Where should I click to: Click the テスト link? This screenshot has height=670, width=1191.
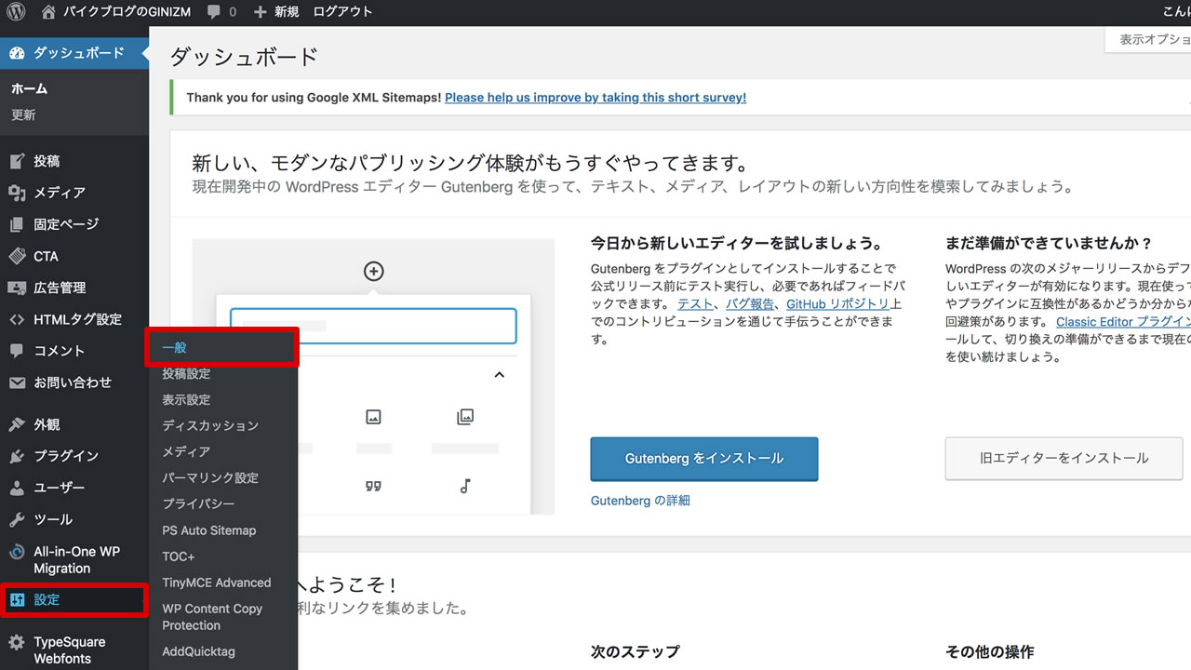[x=696, y=304]
